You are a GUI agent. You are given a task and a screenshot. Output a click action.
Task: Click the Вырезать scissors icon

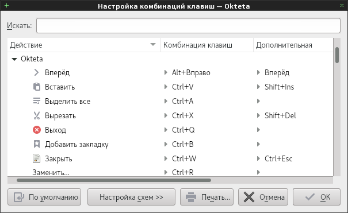coord(37,115)
